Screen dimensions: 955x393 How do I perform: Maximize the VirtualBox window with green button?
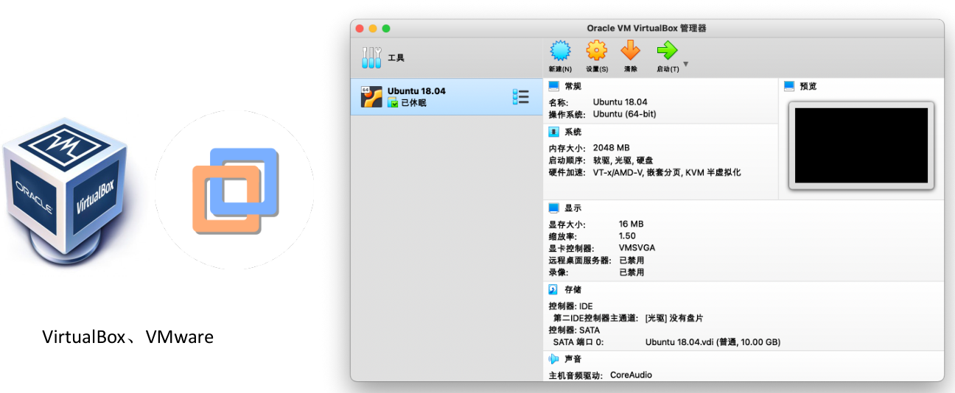(x=386, y=28)
